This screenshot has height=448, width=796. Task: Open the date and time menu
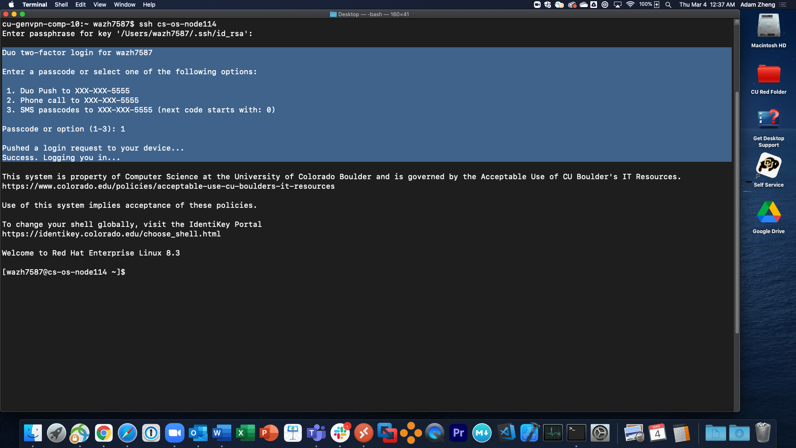[x=707, y=5]
